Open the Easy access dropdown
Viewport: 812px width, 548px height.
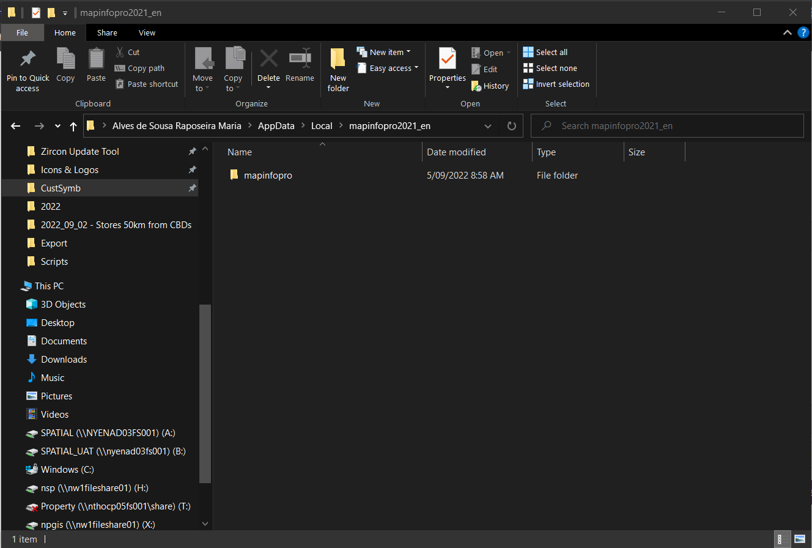click(x=388, y=68)
